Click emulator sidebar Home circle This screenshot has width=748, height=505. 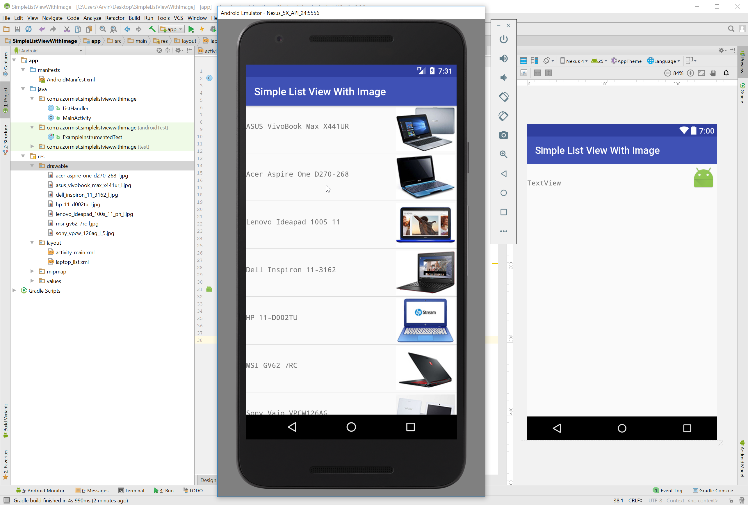pos(503,193)
